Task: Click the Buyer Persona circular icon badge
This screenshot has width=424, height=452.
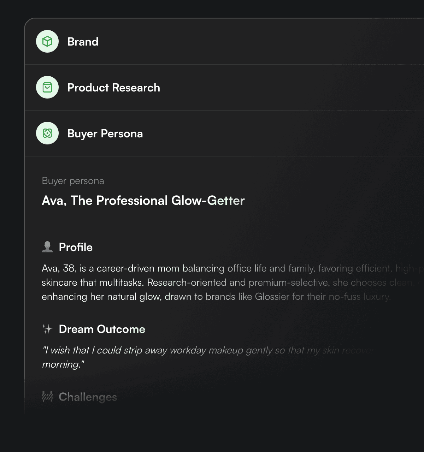Action: [x=47, y=133]
